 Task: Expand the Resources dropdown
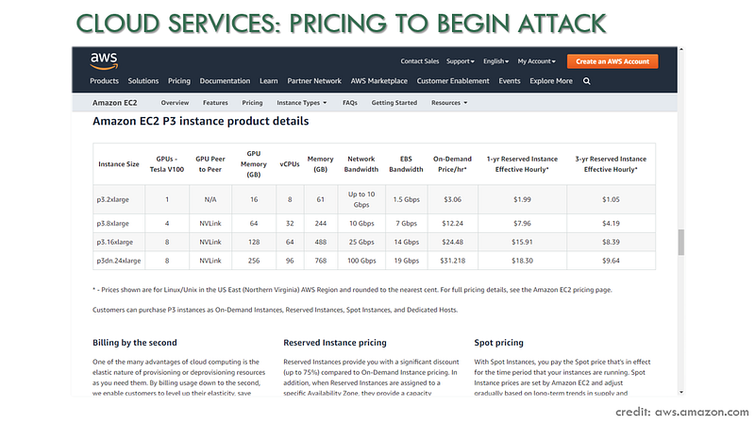(449, 103)
